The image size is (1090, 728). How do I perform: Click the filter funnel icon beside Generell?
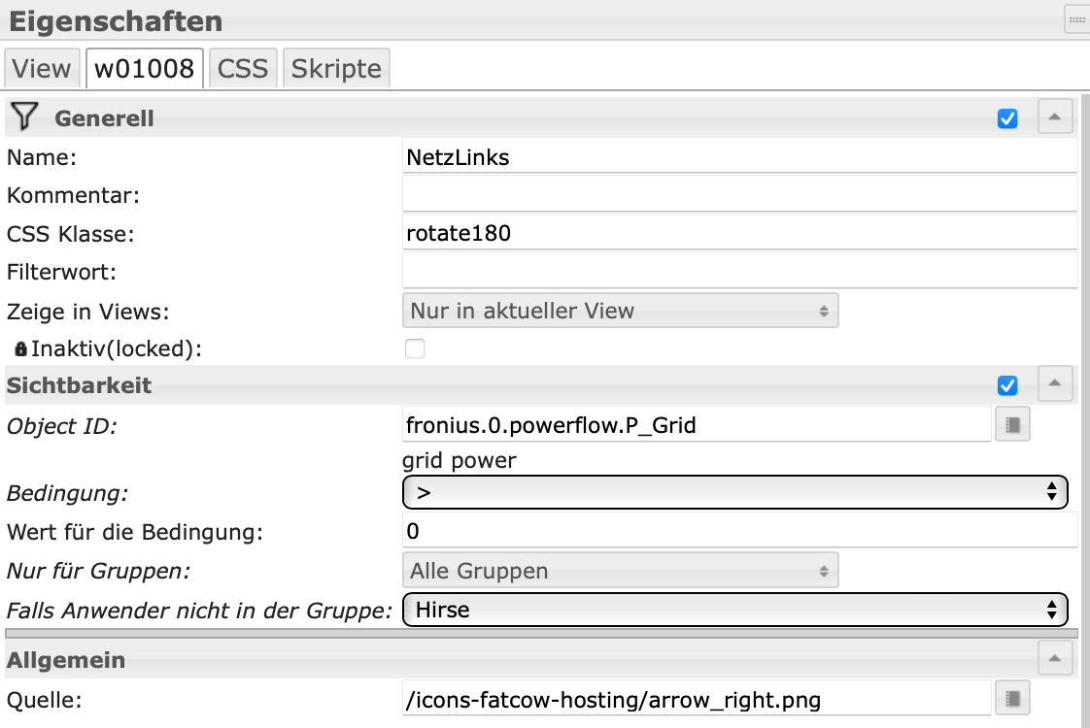click(24, 117)
